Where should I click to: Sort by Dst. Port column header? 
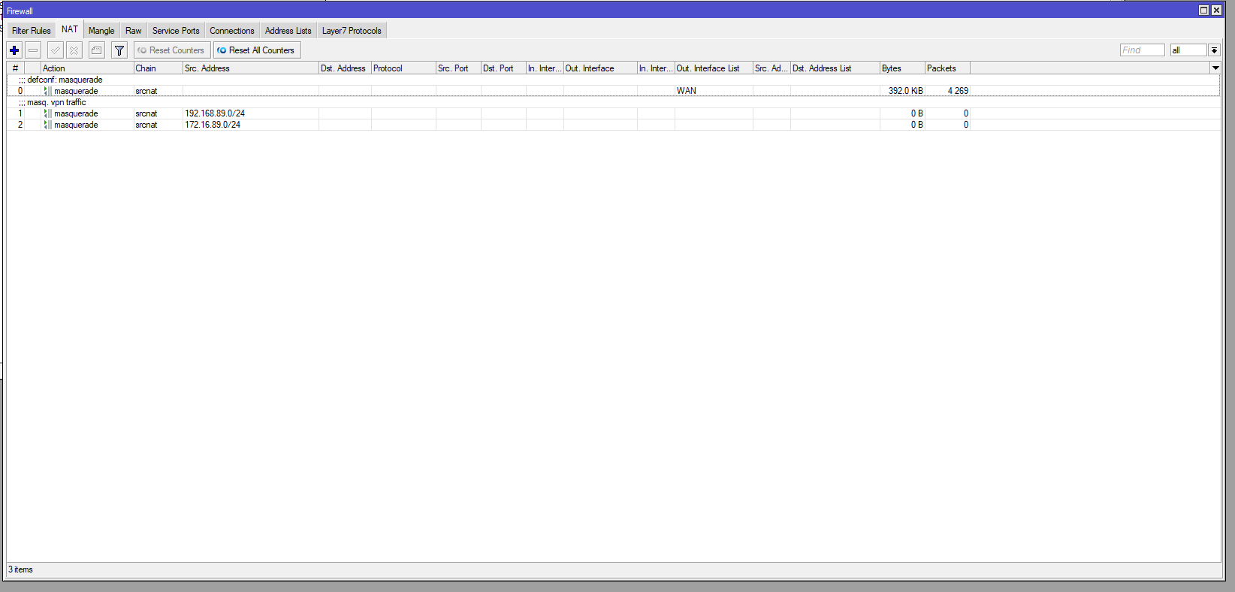[x=503, y=68]
